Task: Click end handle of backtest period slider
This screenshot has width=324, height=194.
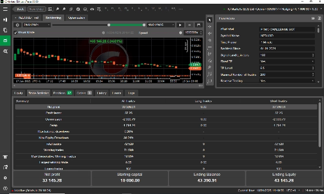Action: [144, 25]
